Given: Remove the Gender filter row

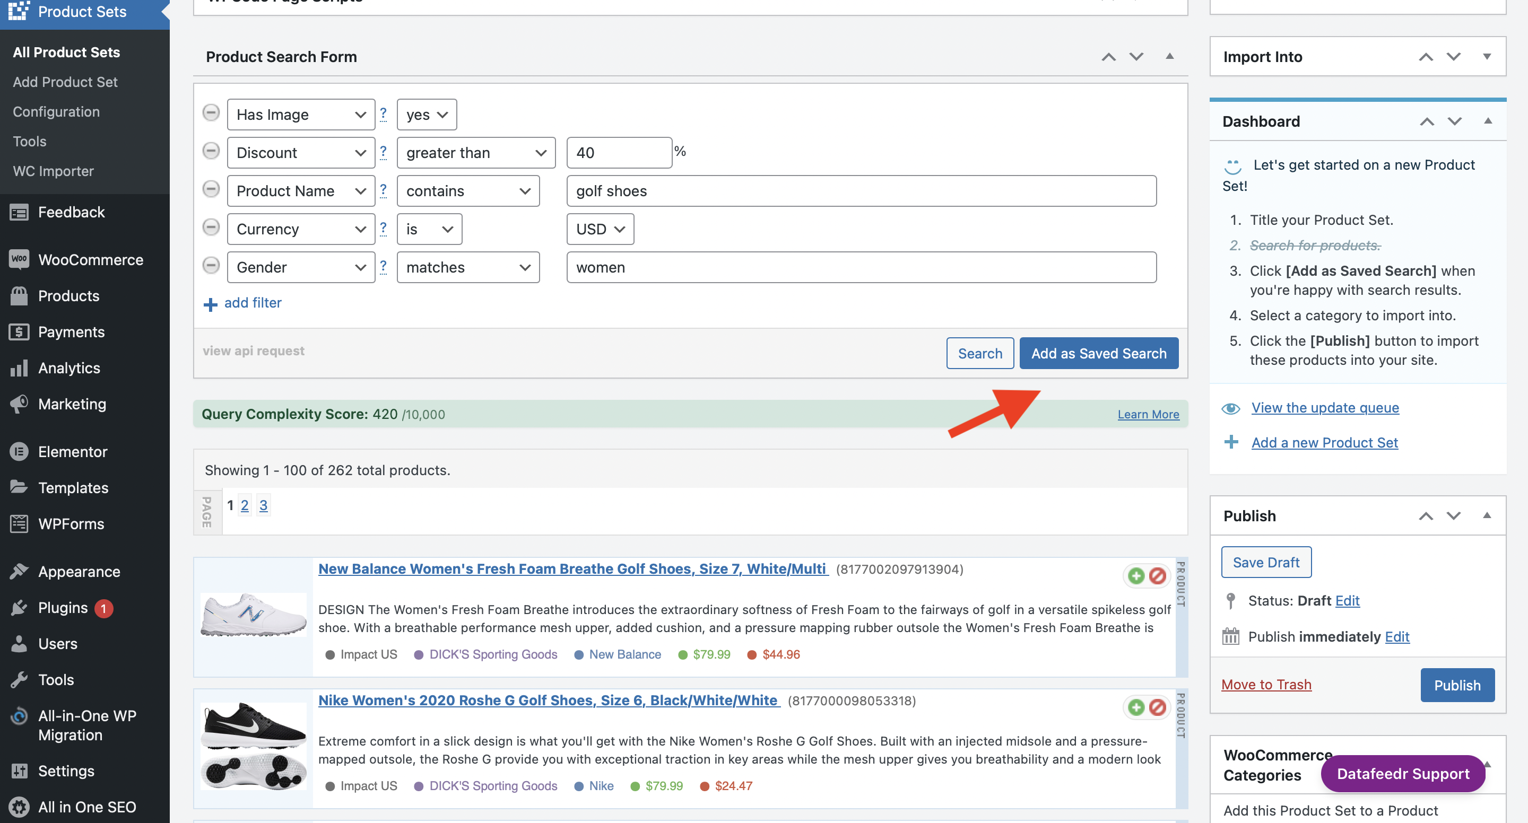Looking at the screenshot, I should point(211,265).
